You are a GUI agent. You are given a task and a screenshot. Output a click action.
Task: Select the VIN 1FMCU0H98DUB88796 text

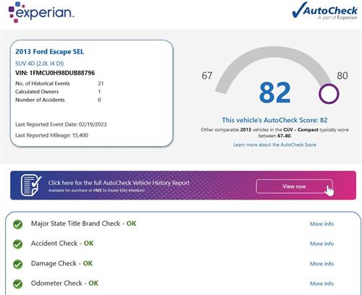(x=55, y=73)
